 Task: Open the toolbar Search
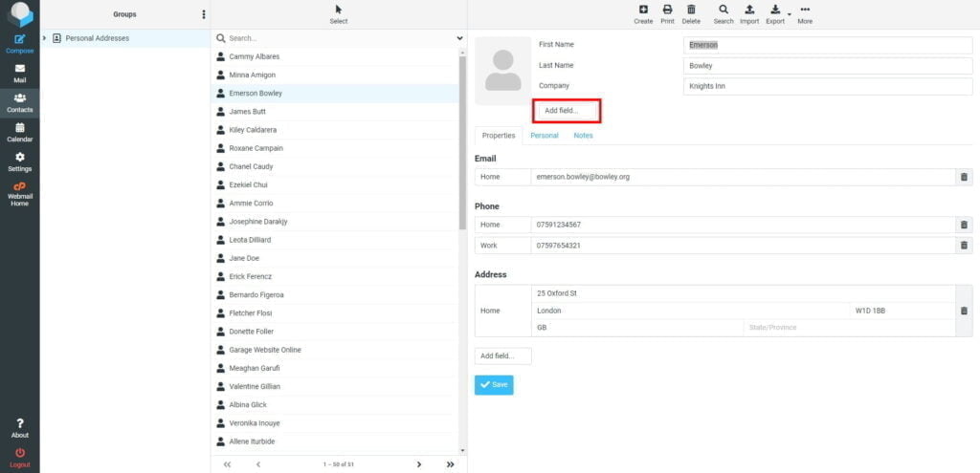[x=724, y=14]
